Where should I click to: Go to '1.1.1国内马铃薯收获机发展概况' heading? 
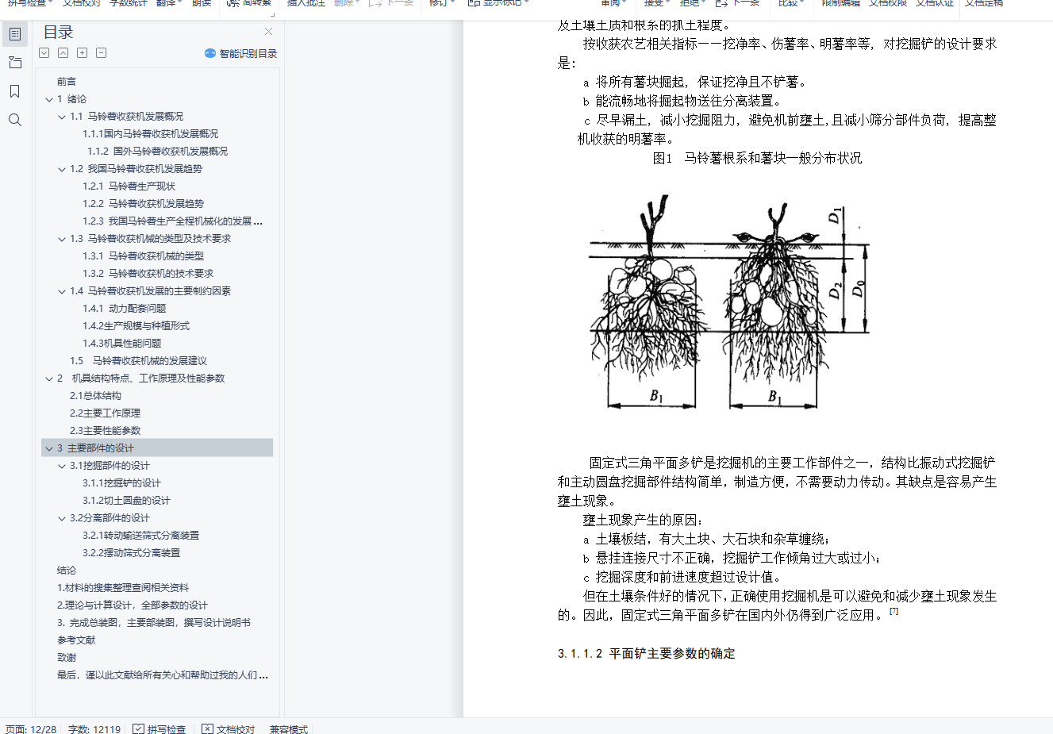click(150, 134)
